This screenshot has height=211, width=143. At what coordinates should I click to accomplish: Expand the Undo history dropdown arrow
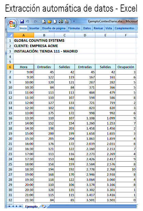(x=31, y=22)
